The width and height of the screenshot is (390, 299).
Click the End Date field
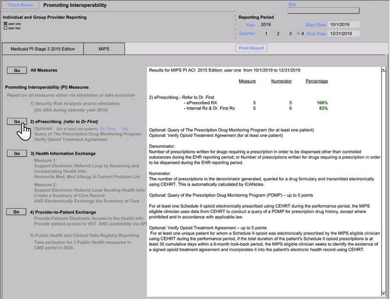(x=344, y=34)
